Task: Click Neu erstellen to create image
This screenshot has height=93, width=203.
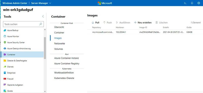Action: 143,22
